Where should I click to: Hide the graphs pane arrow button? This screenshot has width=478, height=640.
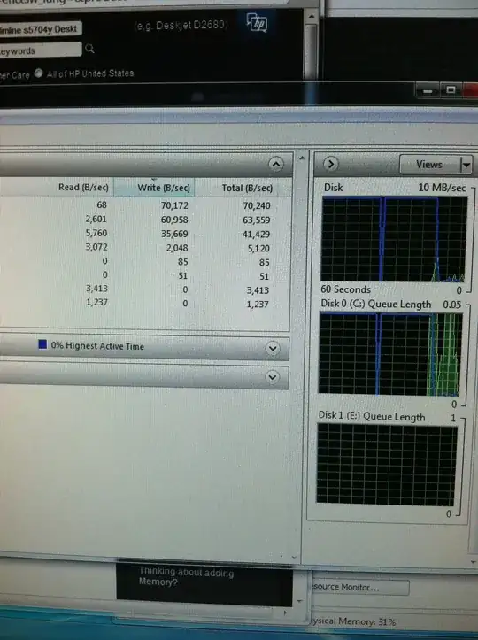click(331, 164)
